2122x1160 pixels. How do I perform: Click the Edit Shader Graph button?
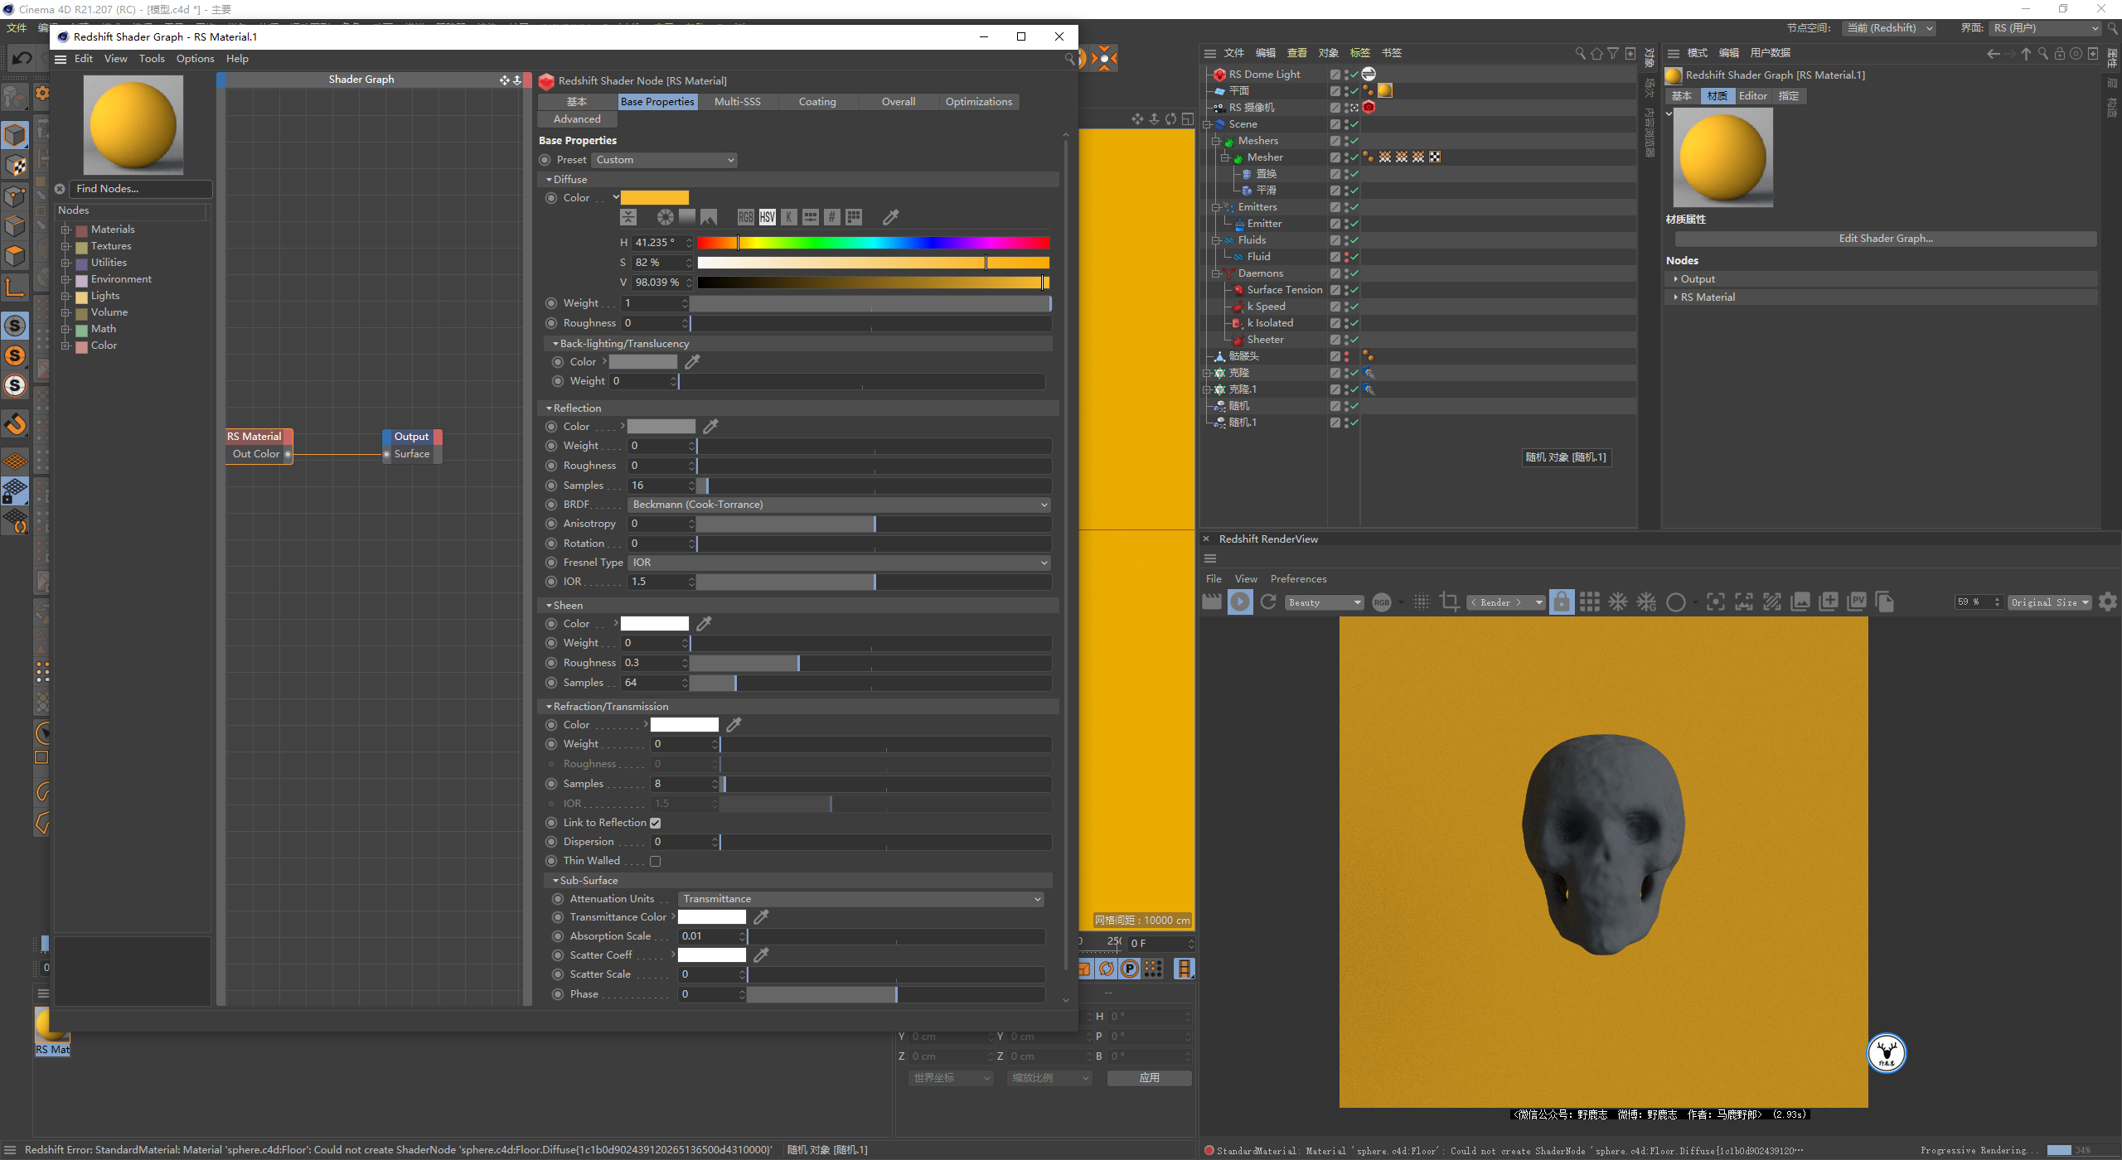click(1886, 239)
